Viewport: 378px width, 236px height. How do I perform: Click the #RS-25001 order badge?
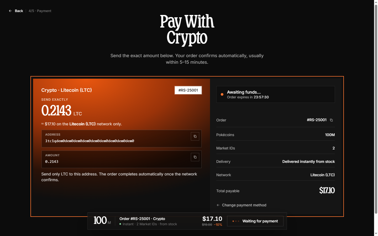pyautogui.click(x=188, y=90)
